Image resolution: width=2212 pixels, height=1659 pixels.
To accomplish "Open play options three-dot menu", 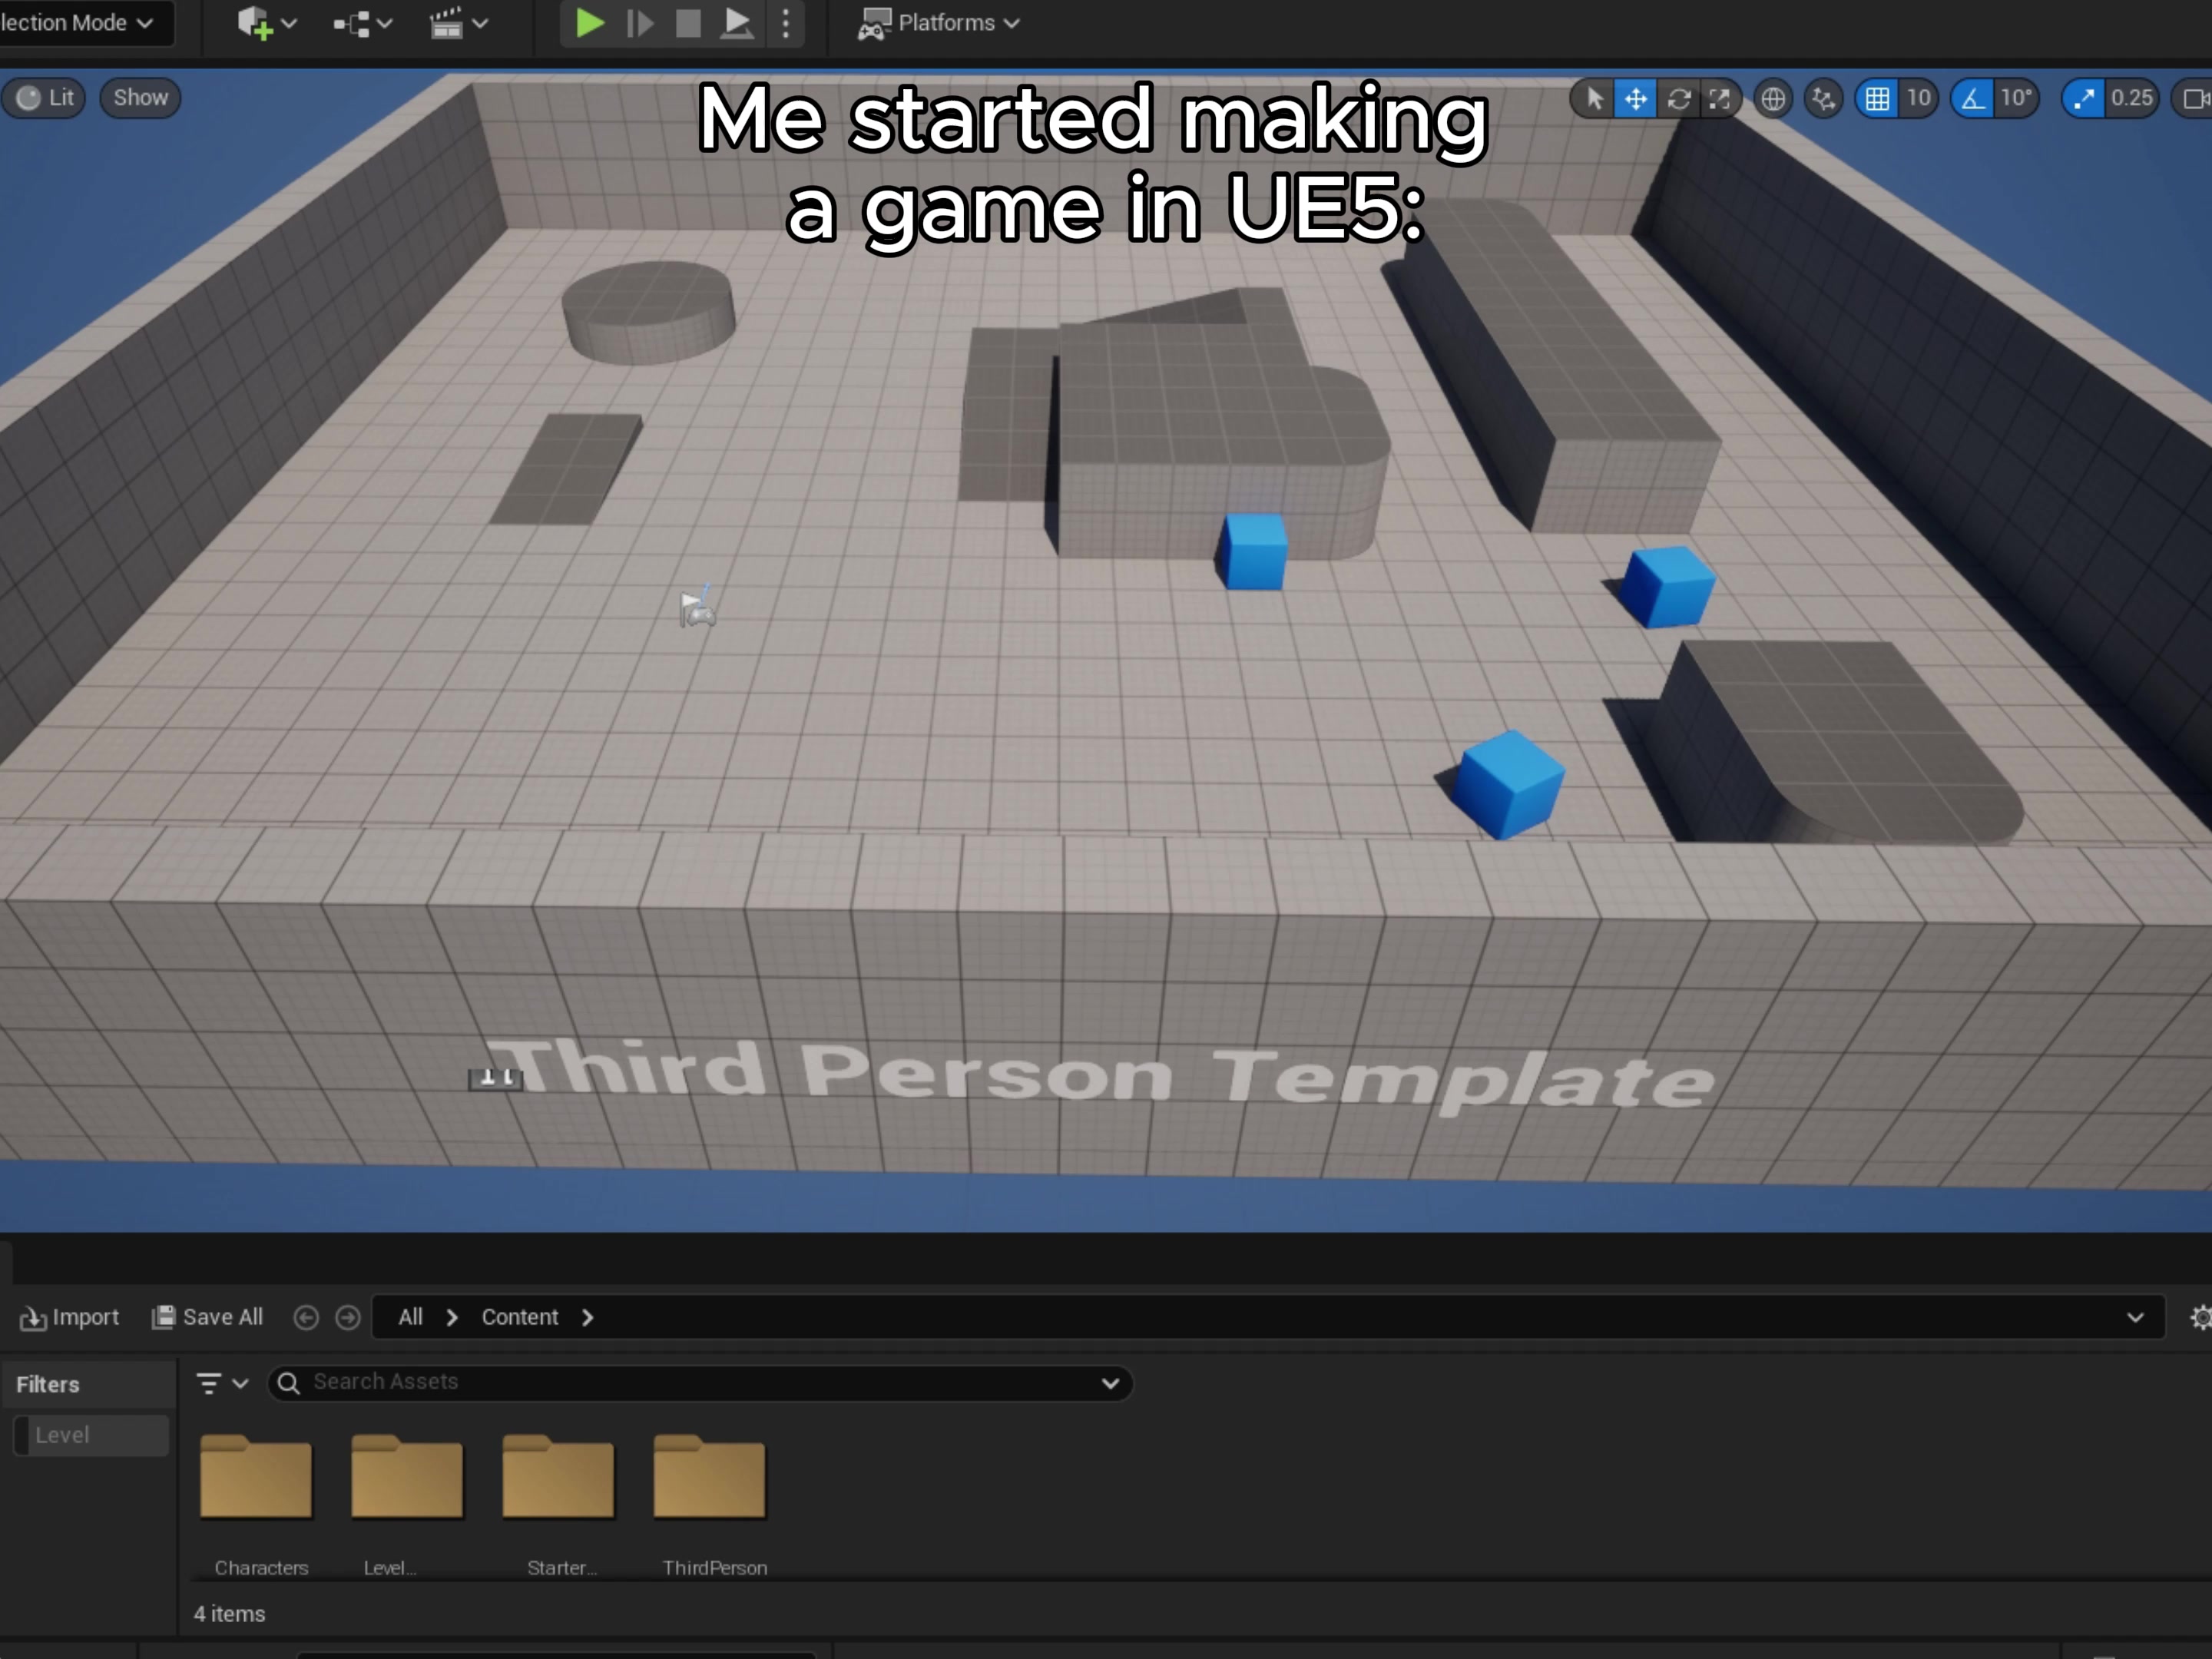I will (786, 23).
